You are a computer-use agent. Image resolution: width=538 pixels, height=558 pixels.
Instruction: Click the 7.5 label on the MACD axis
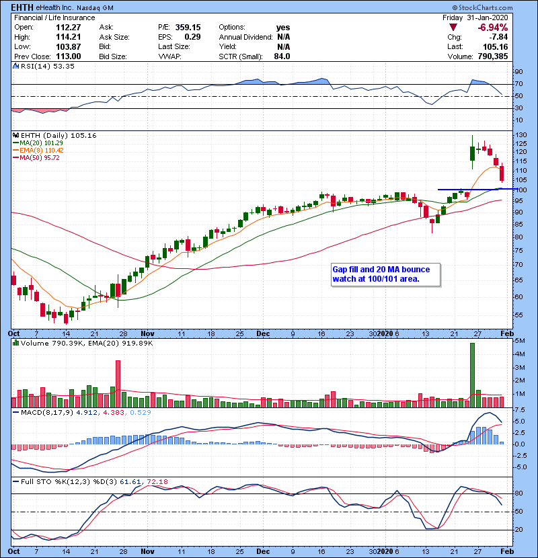point(520,410)
